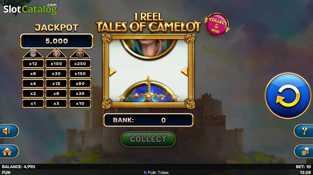Select the x250 multiplier cell
Viewport: 313px width, 175px height.
click(80, 64)
